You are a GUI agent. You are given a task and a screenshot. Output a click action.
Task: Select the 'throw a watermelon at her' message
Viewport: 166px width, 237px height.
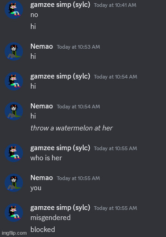72,128
